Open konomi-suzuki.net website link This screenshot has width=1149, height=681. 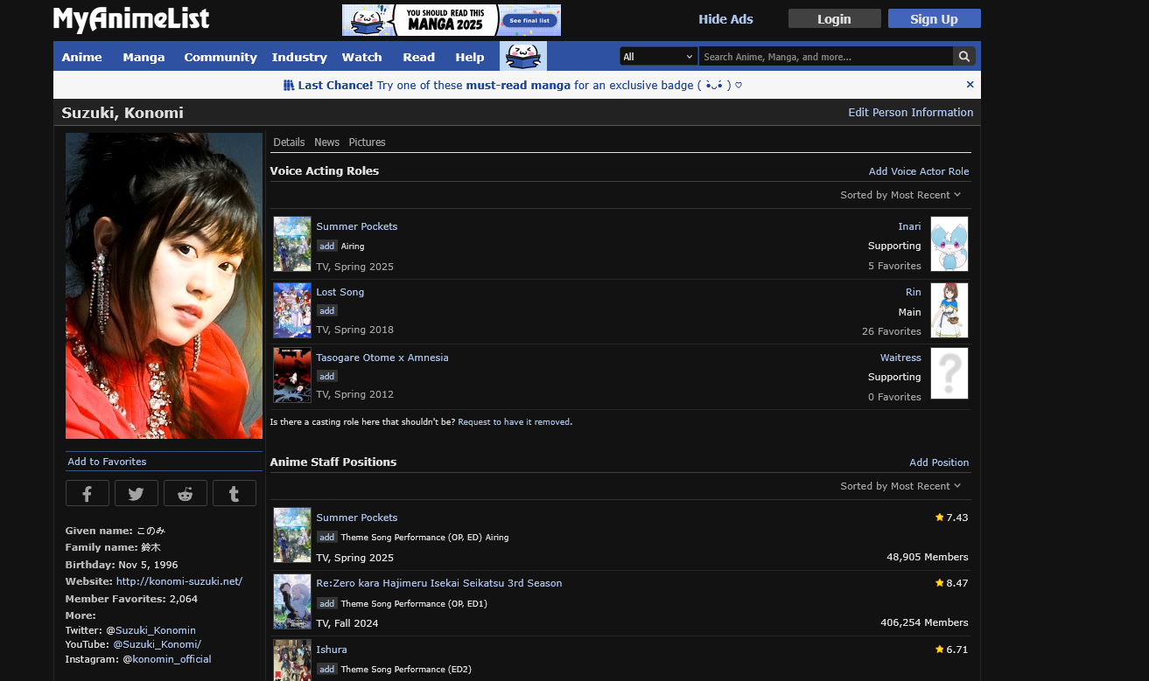point(179,581)
